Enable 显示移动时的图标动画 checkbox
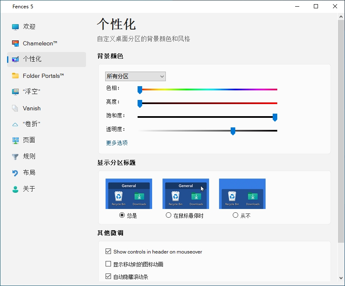345x286 pixels. pyautogui.click(x=108, y=264)
